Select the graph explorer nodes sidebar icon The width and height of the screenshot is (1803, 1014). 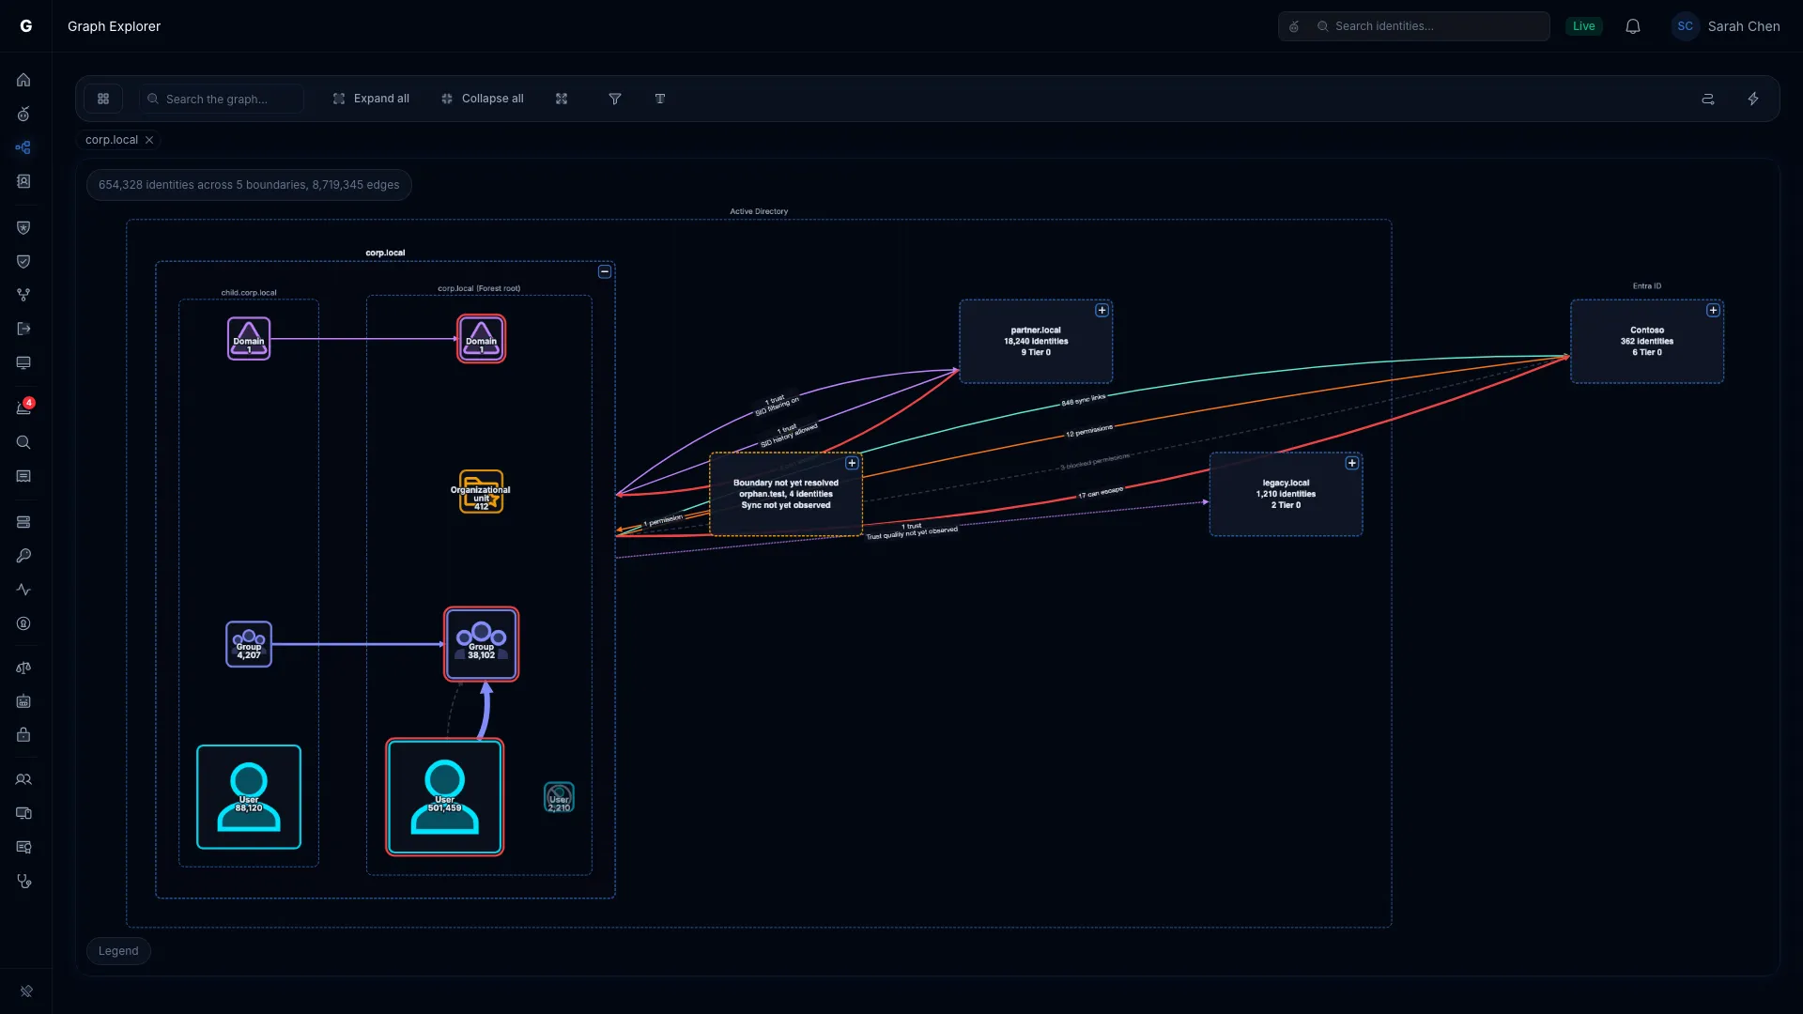[23, 147]
